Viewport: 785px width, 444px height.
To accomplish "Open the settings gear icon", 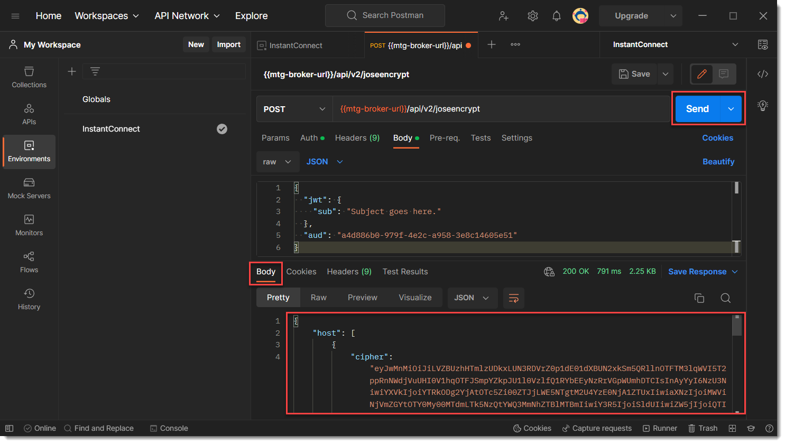I will [532, 16].
